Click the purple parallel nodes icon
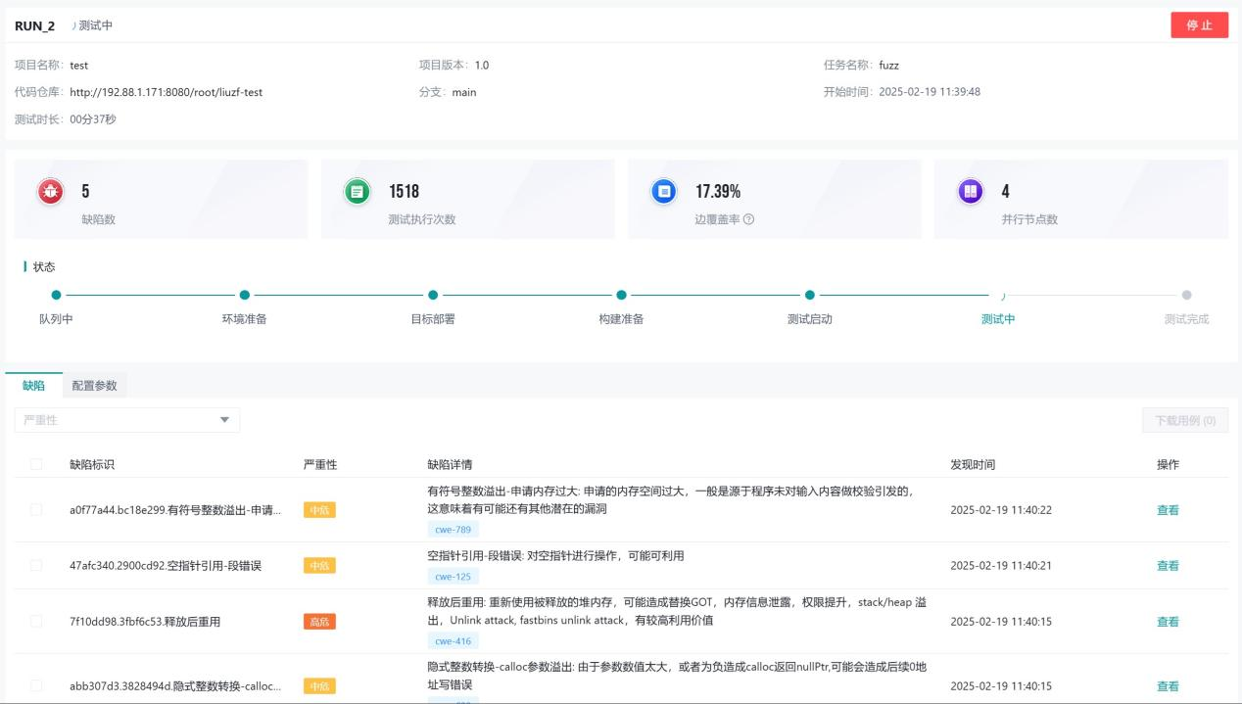 coord(970,192)
